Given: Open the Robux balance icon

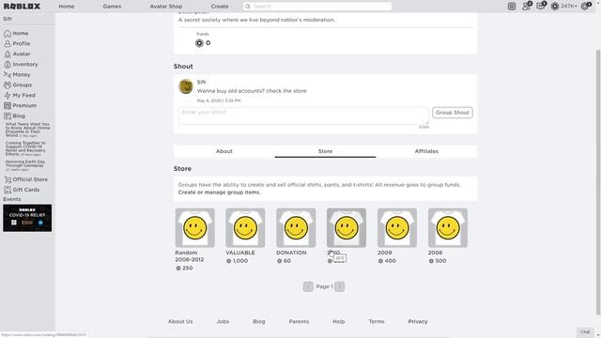Looking at the screenshot, I should coord(555,7).
